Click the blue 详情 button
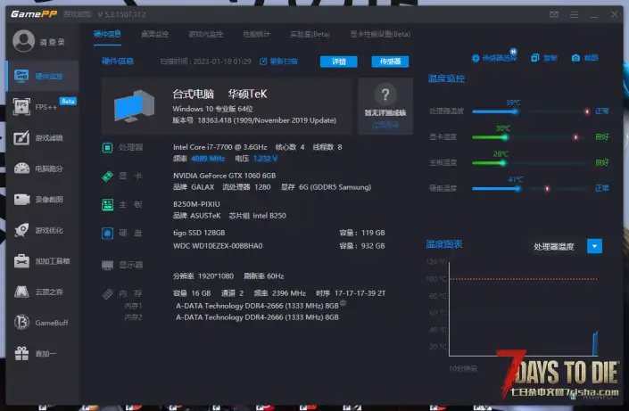 [x=338, y=62]
